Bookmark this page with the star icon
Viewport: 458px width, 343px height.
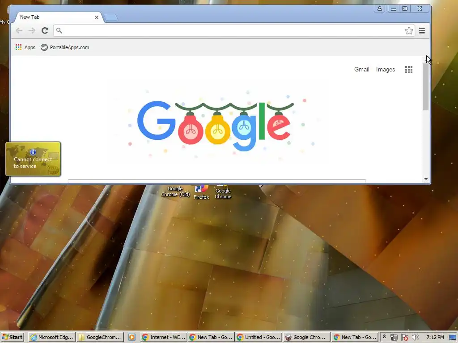[409, 31]
